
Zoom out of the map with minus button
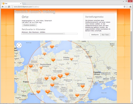(x=19, y=73)
